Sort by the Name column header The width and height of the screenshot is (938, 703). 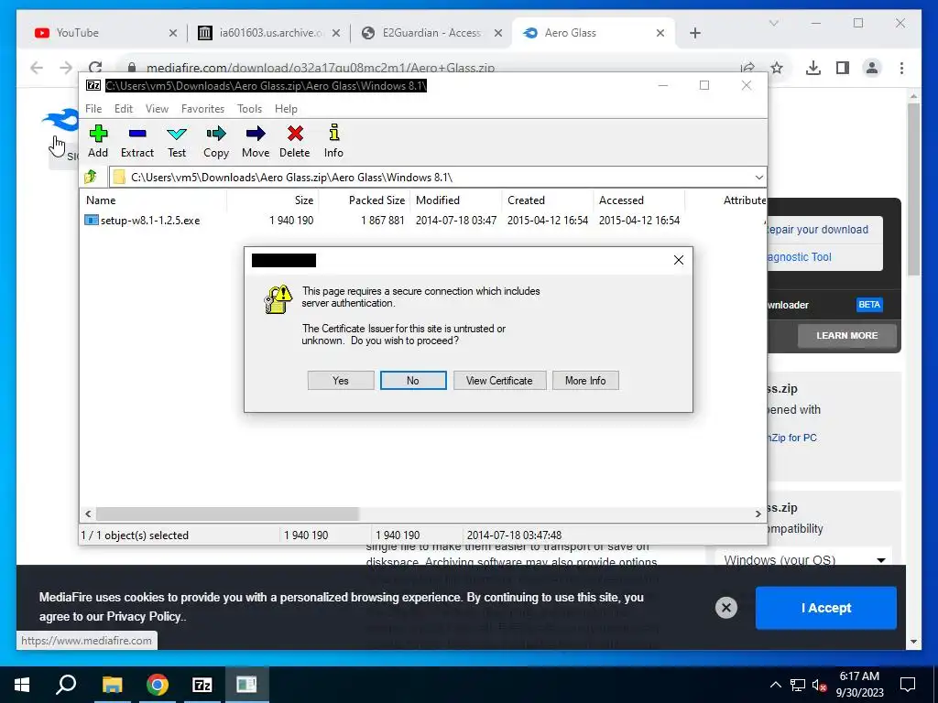[153, 200]
